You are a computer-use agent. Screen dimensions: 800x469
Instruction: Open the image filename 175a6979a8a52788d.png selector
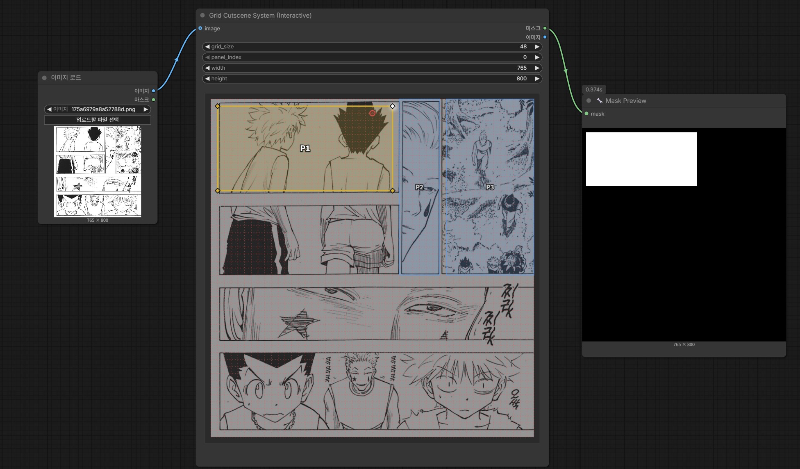click(98, 109)
